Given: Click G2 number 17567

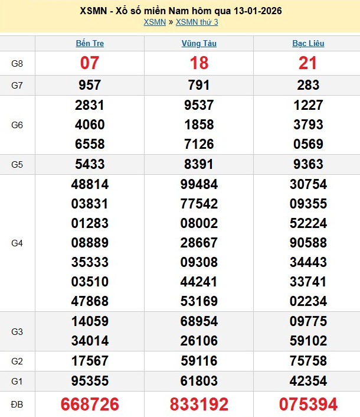Looking at the screenshot, I should [90, 361].
